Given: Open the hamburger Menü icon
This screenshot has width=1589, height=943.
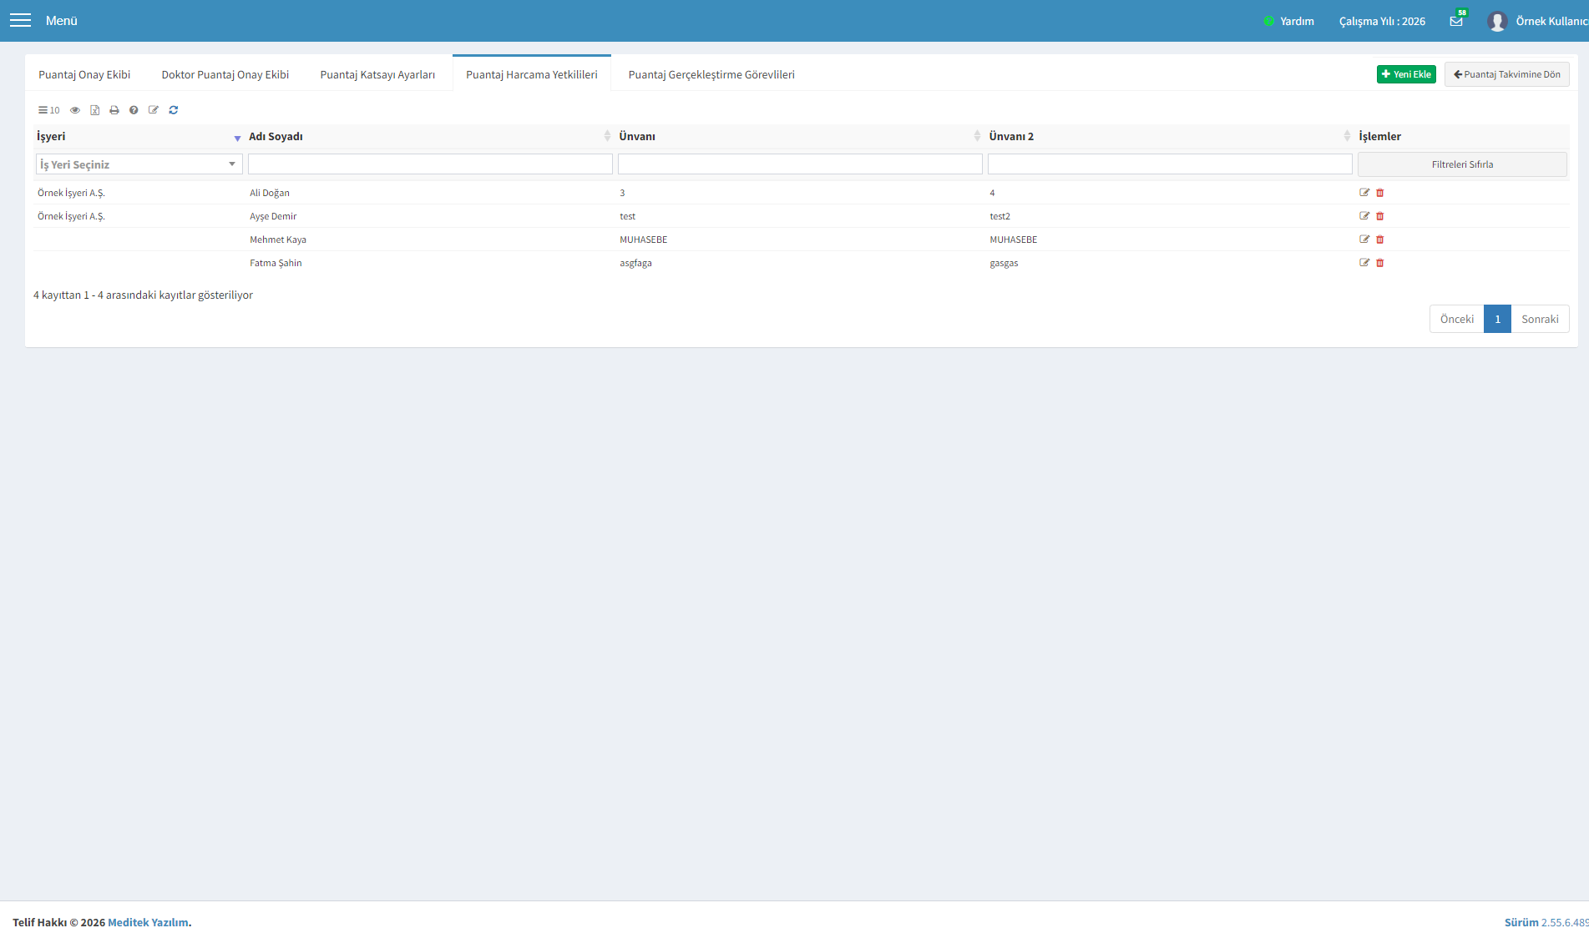Looking at the screenshot, I should (20, 20).
